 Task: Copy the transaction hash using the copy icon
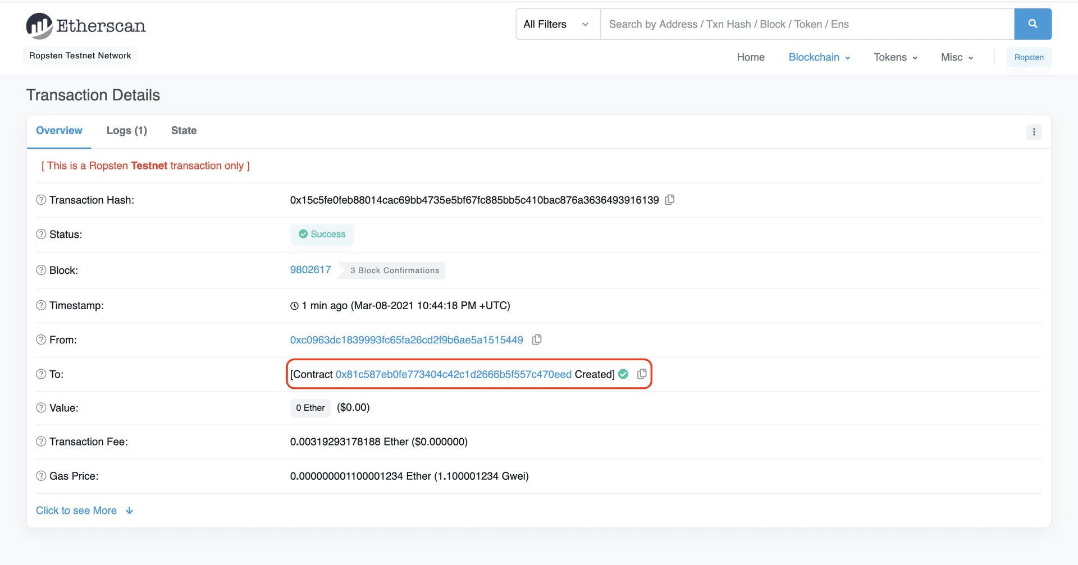tap(669, 200)
